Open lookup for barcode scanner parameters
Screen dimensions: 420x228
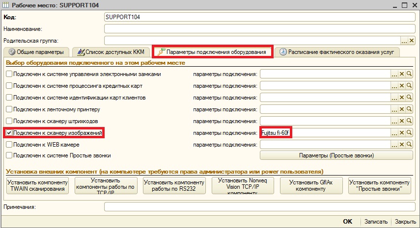pos(409,121)
